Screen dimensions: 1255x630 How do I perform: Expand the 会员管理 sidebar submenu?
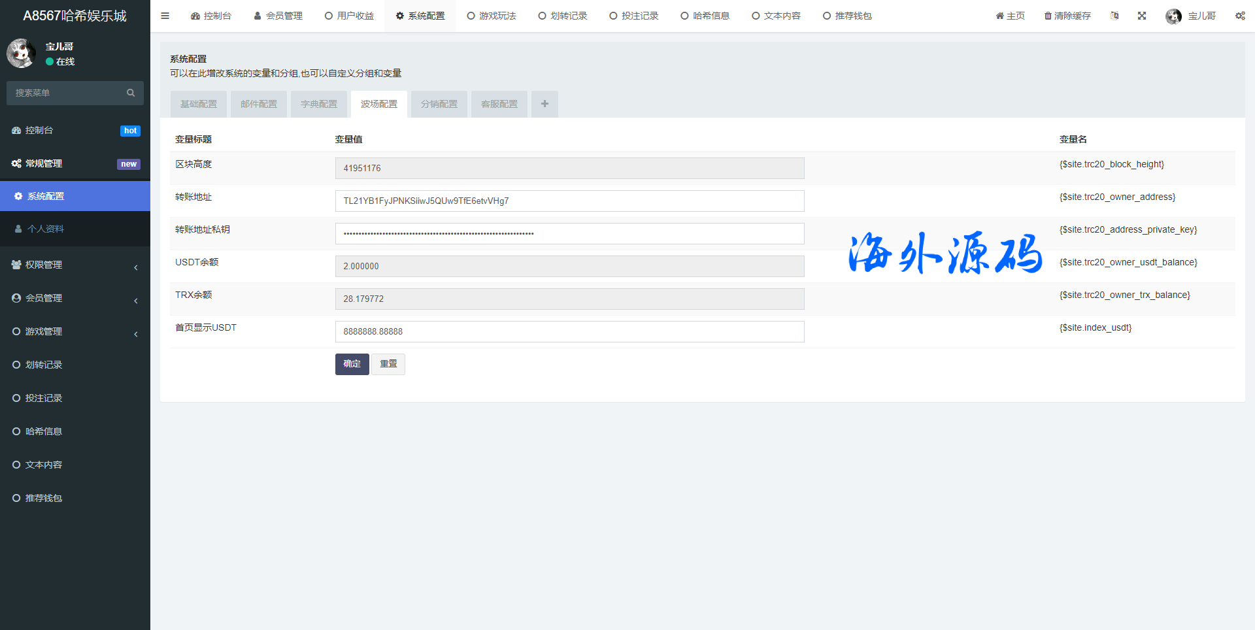point(75,298)
